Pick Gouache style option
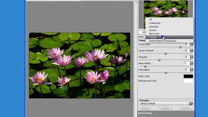This screenshot has width=208, height=117. 154,27
